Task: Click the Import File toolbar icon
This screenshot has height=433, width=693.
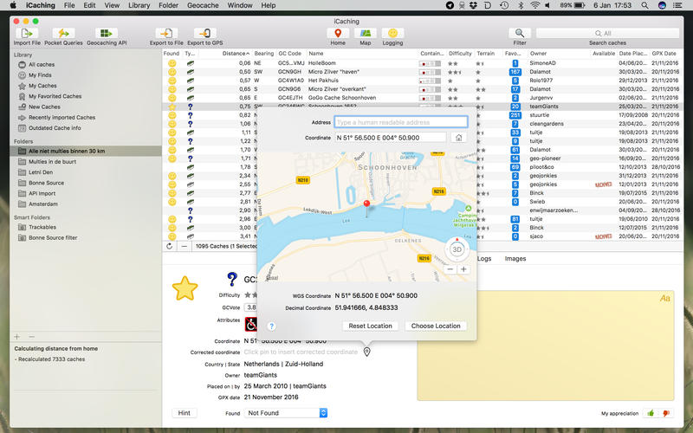Action: point(27,33)
